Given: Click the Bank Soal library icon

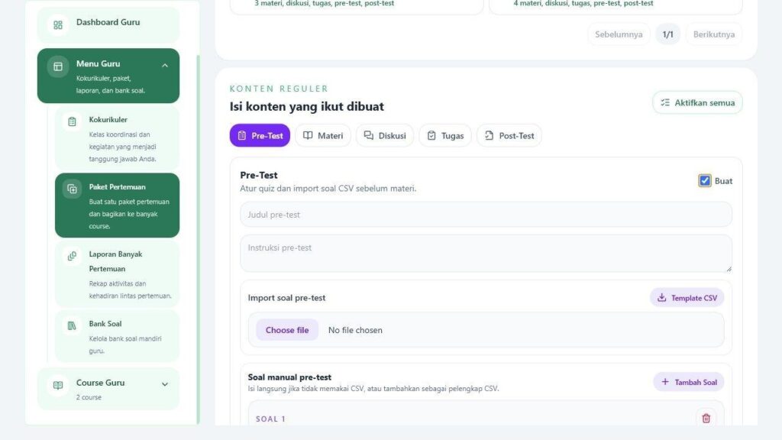Looking at the screenshot, I should click(x=72, y=325).
